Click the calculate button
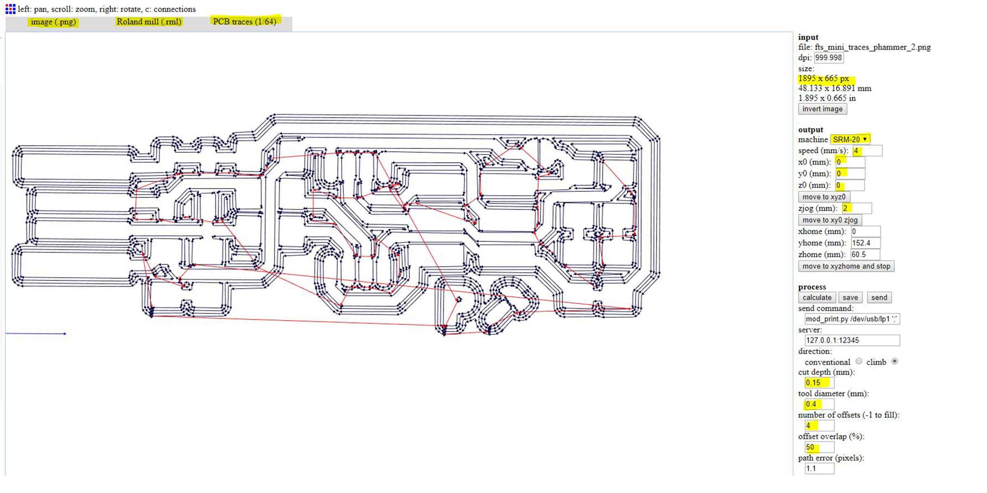The width and height of the screenshot is (987, 493). (817, 297)
